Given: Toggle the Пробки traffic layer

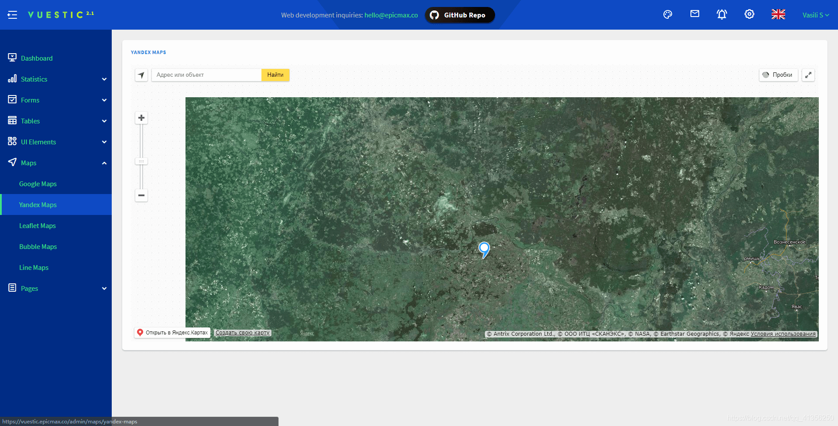Looking at the screenshot, I should 779,75.
